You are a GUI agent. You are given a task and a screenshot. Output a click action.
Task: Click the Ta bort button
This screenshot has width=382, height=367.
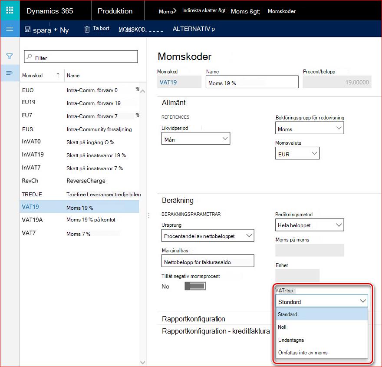point(97,29)
